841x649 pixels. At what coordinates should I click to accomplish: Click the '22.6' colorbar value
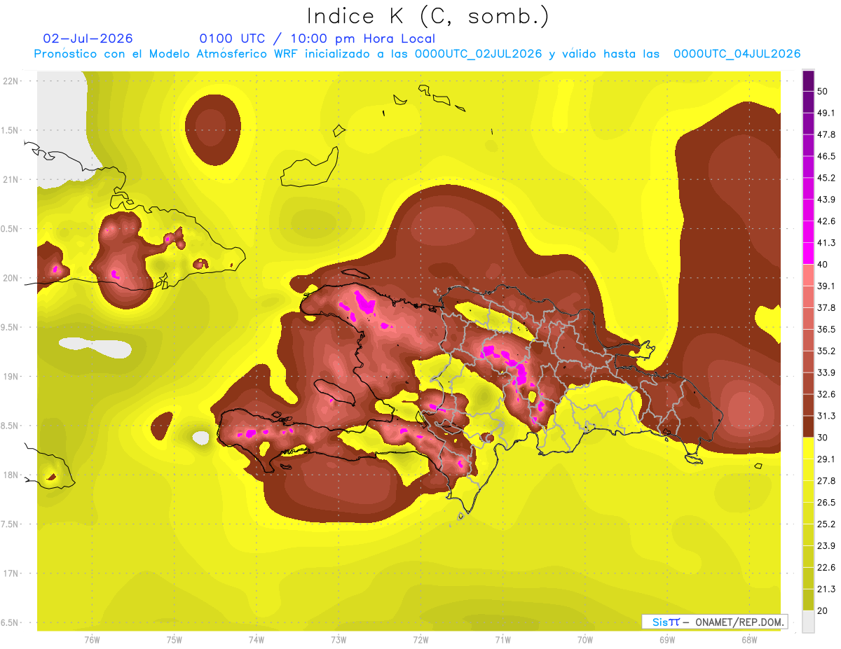pos(826,568)
